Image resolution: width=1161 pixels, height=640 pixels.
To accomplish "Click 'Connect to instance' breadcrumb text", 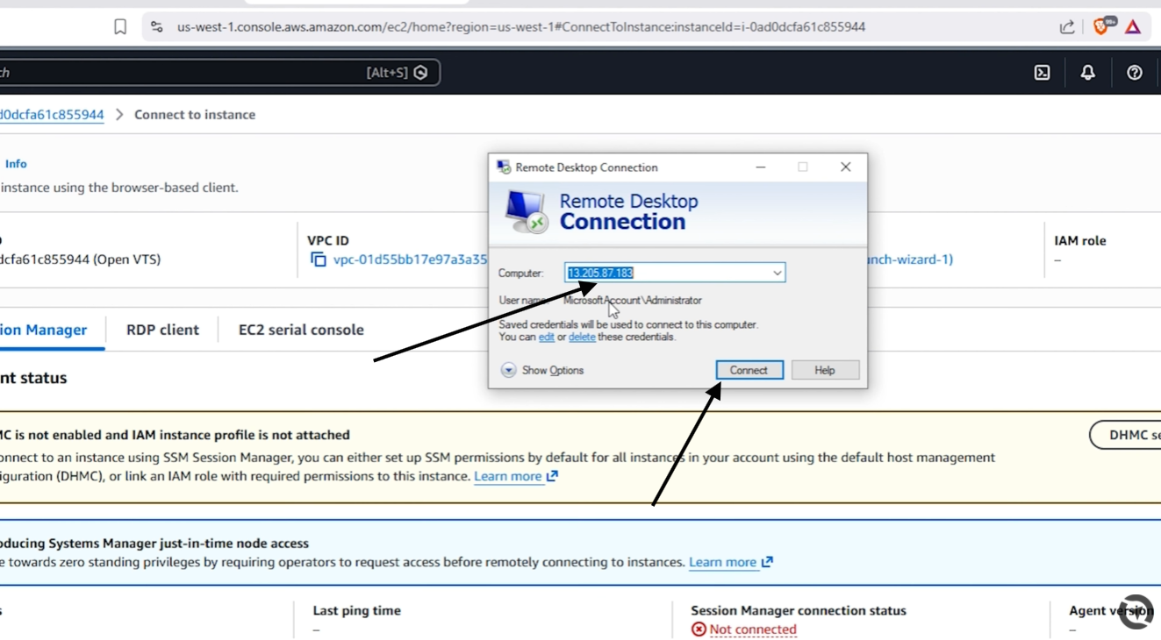I will point(195,115).
